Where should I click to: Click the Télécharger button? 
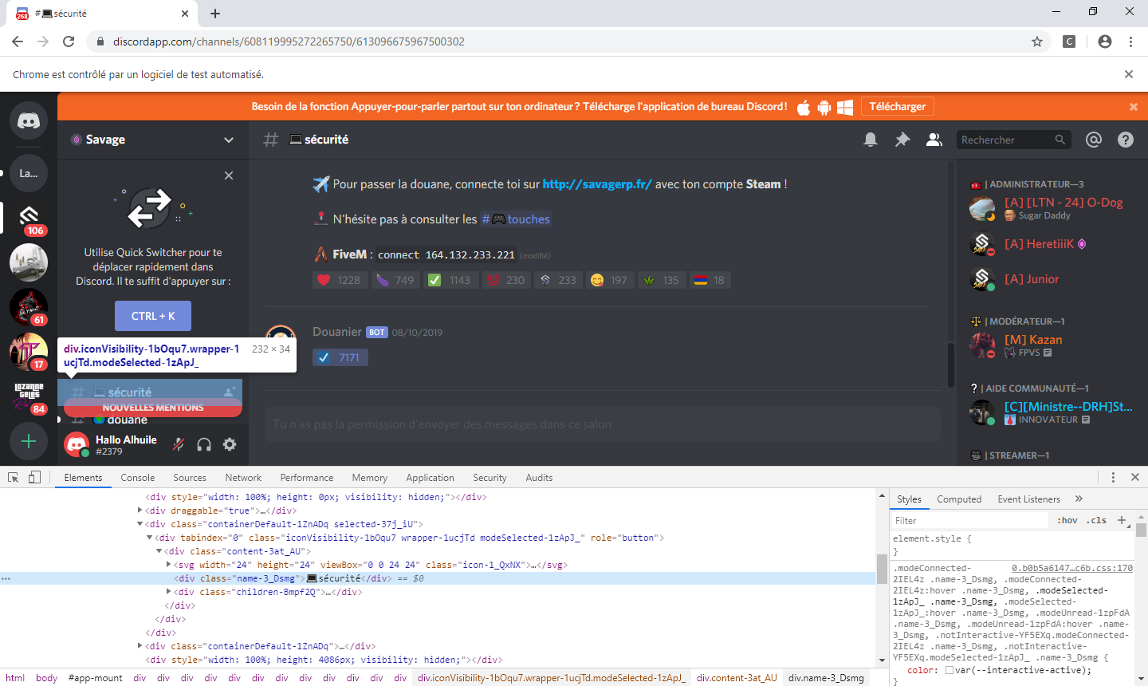pos(898,106)
